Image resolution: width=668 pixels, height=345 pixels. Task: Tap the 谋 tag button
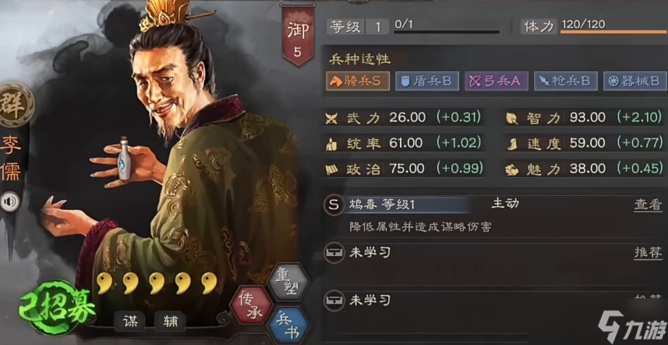129,322
